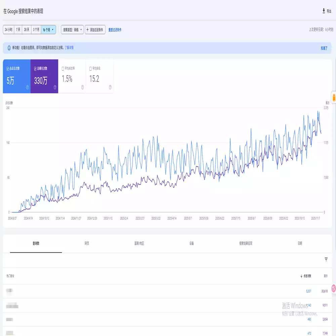Open the 搜索类型: 网络 dropdown

click(72, 30)
